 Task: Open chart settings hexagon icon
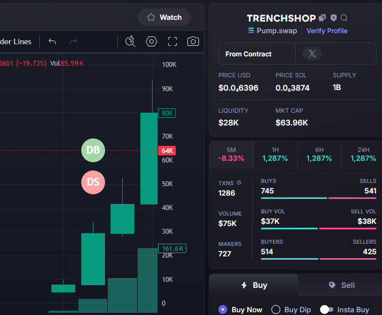pos(151,41)
